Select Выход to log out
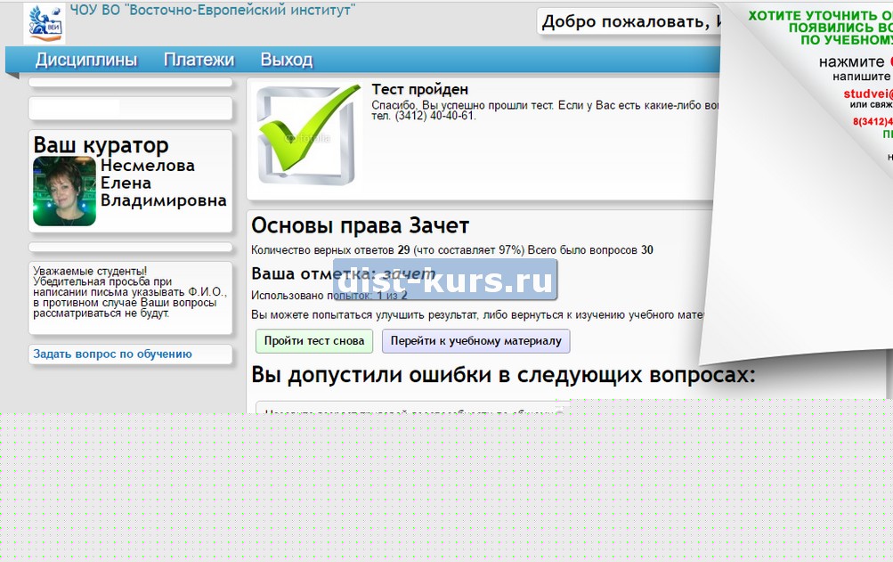The width and height of the screenshot is (893, 562). click(287, 60)
